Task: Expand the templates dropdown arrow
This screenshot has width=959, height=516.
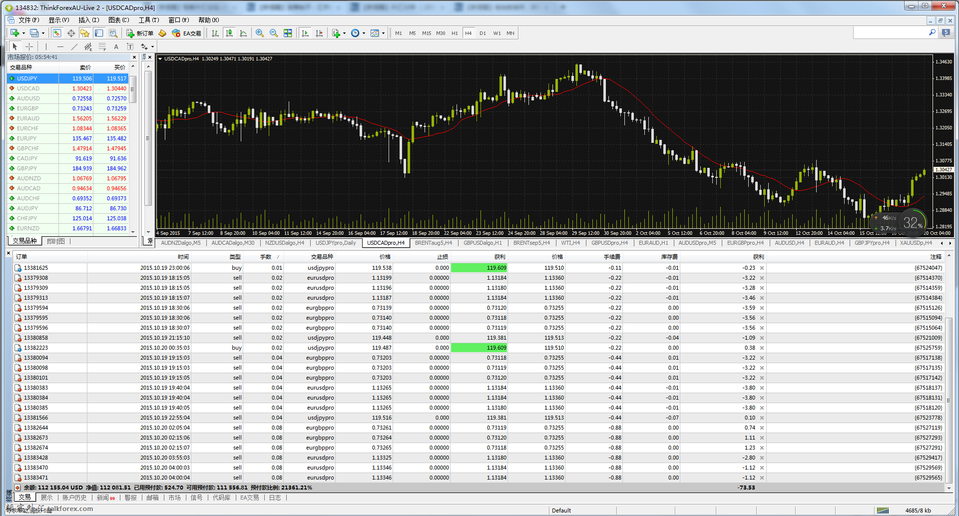Action: (383, 33)
